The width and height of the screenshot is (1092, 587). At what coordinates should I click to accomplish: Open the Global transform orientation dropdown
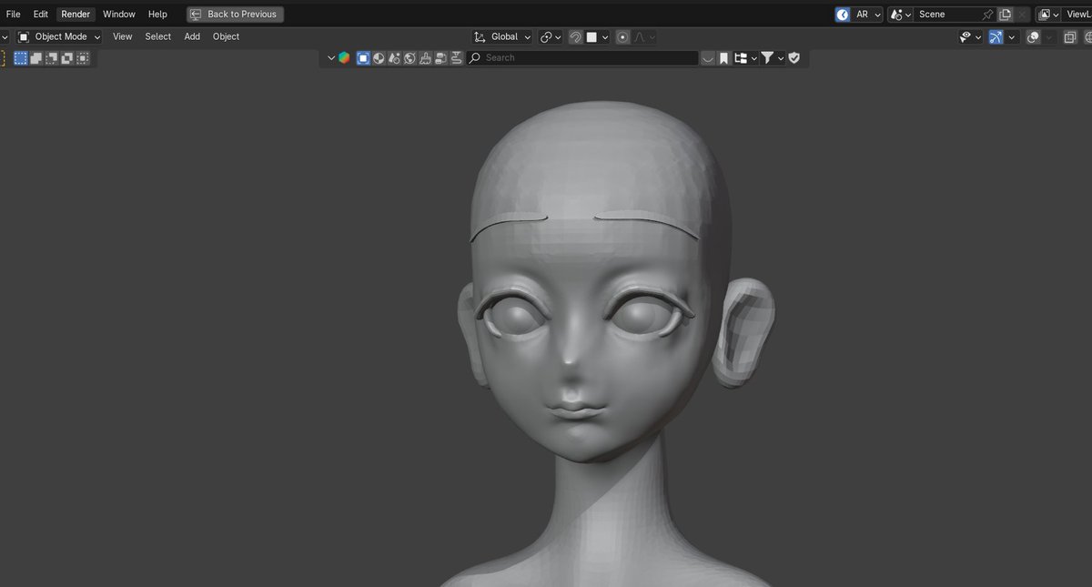(x=503, y=36)
